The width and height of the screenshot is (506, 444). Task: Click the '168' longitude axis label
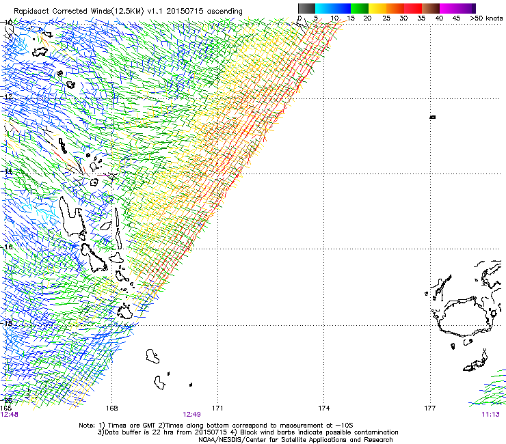tap(111, 408)
